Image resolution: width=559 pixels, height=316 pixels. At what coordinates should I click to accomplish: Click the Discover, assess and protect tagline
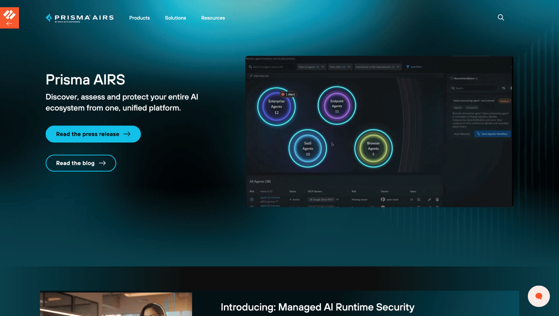click(x=122, y=102)
